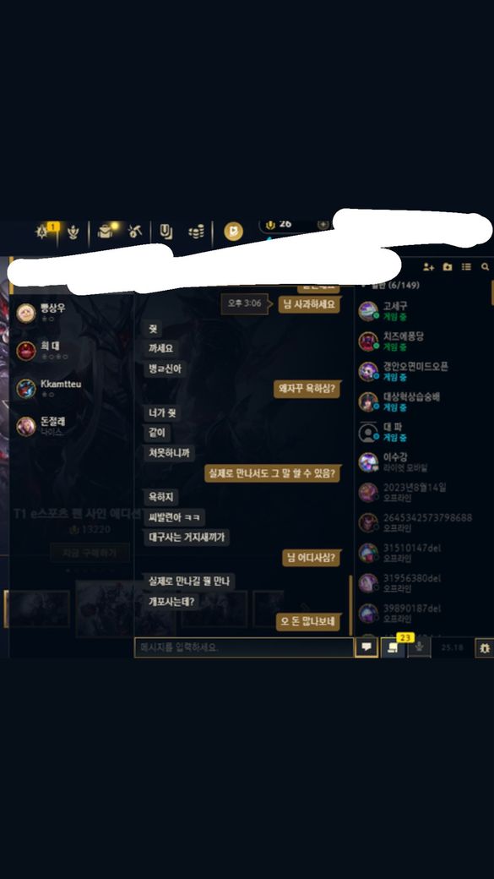Toggle the chat window speech bubble button
The height and width of the screenshot is (879, 494).
click(x=366, y=647)
